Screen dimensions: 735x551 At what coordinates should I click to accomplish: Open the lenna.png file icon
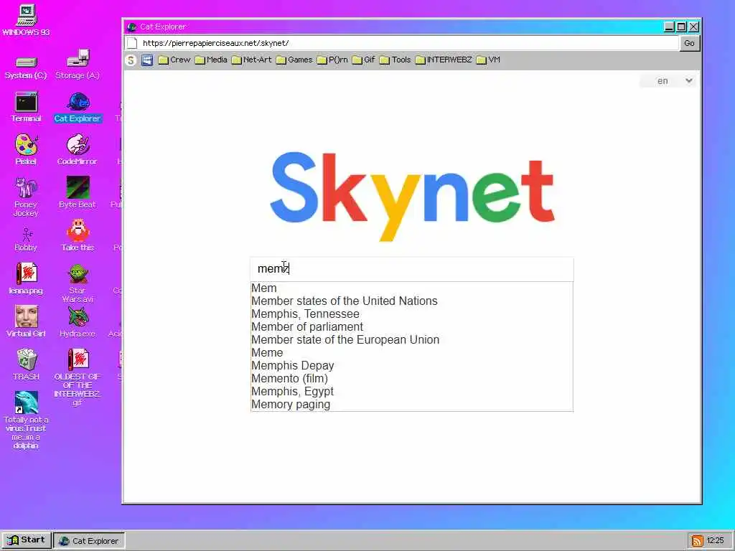tap(27, 279)
